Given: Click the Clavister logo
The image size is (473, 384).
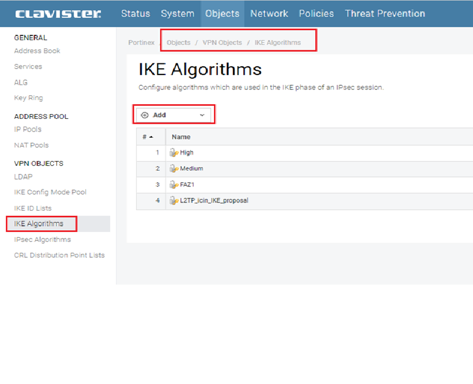Looking at the screenshot, I should (x=58, y=14).
